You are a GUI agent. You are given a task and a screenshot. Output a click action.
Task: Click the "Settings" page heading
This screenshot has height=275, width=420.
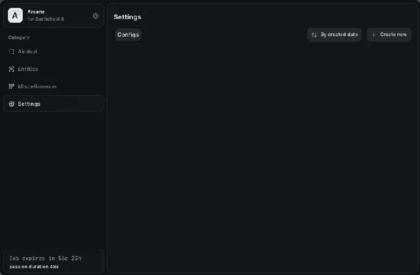click(127, 17)
